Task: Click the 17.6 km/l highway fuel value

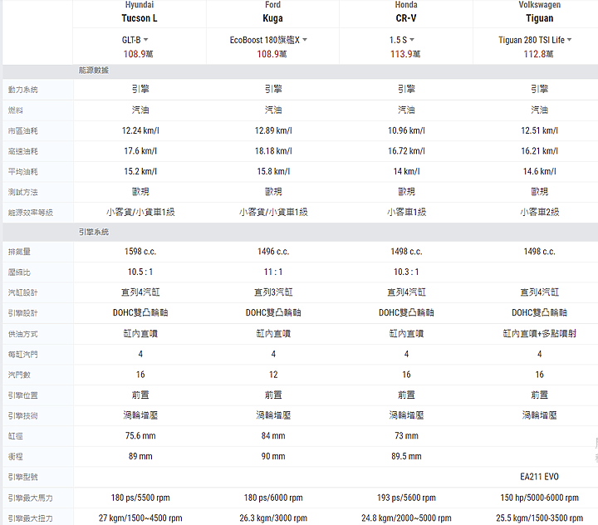Action: pyautogui.click(x=140, y=151)
